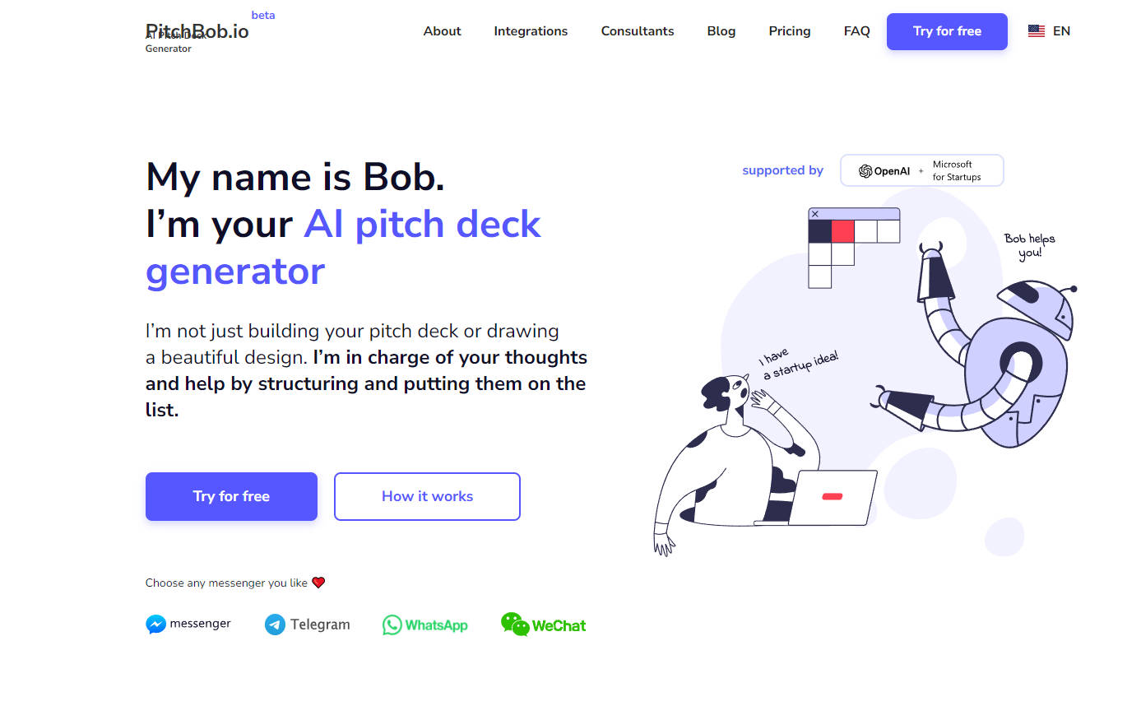The width and height of the screenshot is (1141, 706).
Task: Click the beta label above the logo
Action: click(263, 14)
